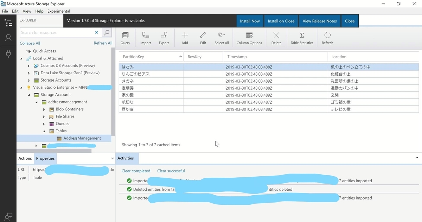This screenshot has width=422, height=222.
Task: Select the Quick Access item
Action: (44, 51)
